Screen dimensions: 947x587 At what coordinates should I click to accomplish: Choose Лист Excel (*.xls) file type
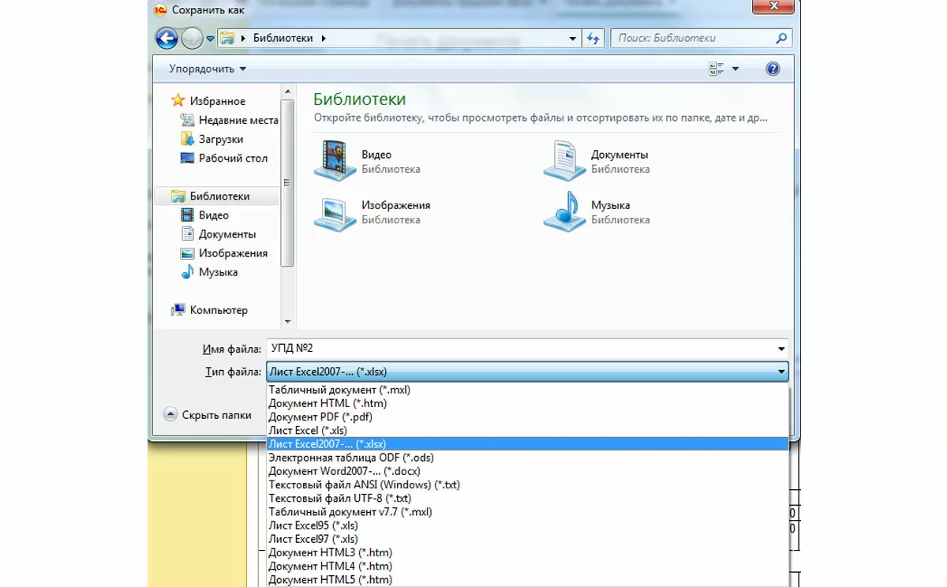tap(527, 430)
